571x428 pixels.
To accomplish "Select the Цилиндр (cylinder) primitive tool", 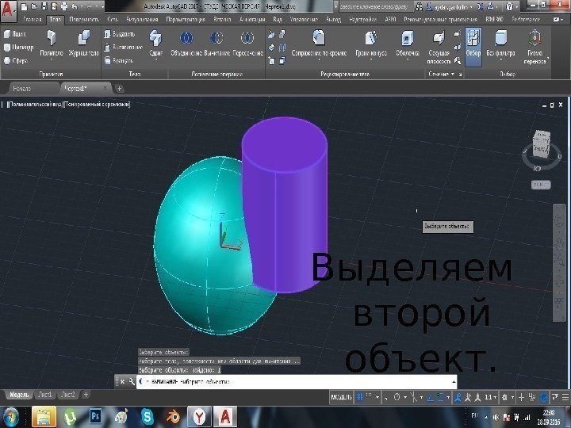I will tap(18, 48).
